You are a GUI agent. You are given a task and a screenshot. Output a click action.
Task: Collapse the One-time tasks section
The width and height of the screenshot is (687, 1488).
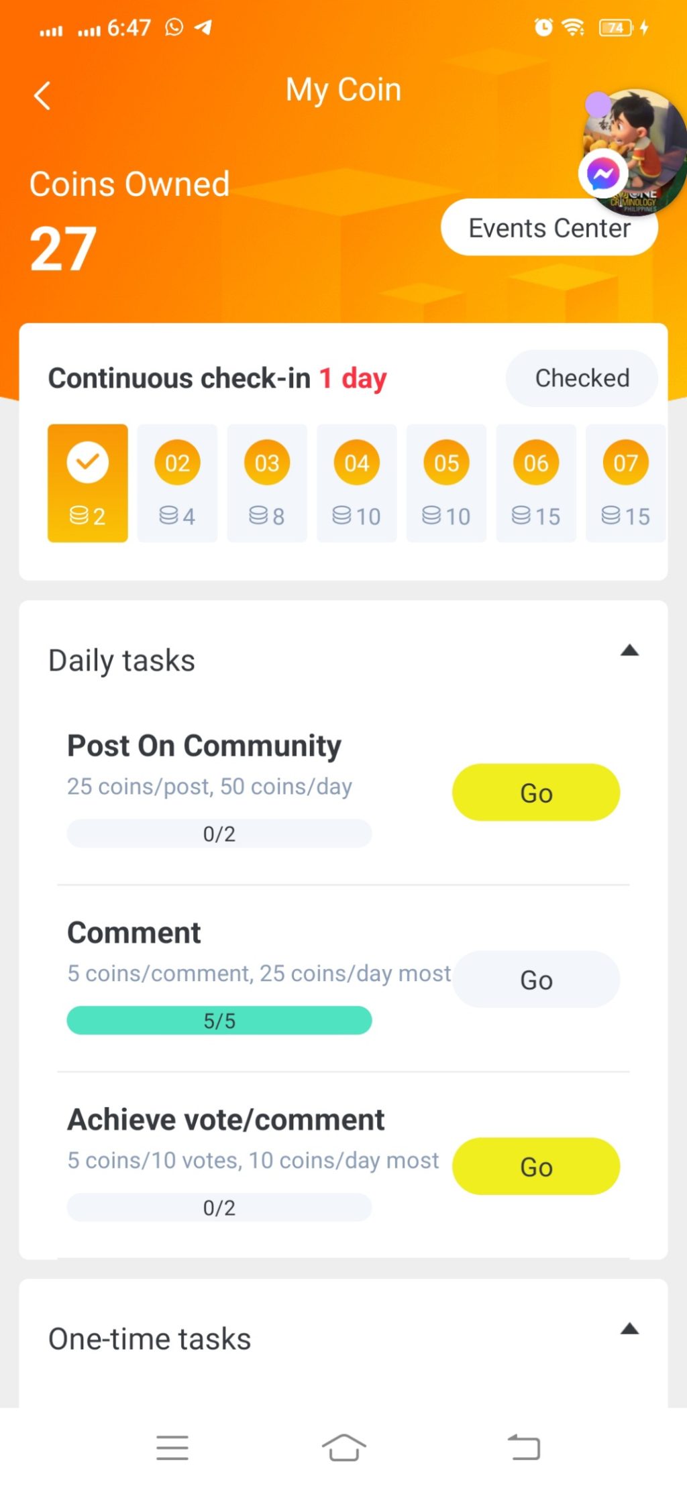[x=629, y=1329]
